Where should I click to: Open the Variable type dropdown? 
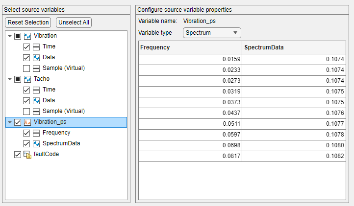tap(211, 33)
